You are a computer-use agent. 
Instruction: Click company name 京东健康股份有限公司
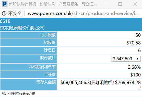tap(22, 28)
